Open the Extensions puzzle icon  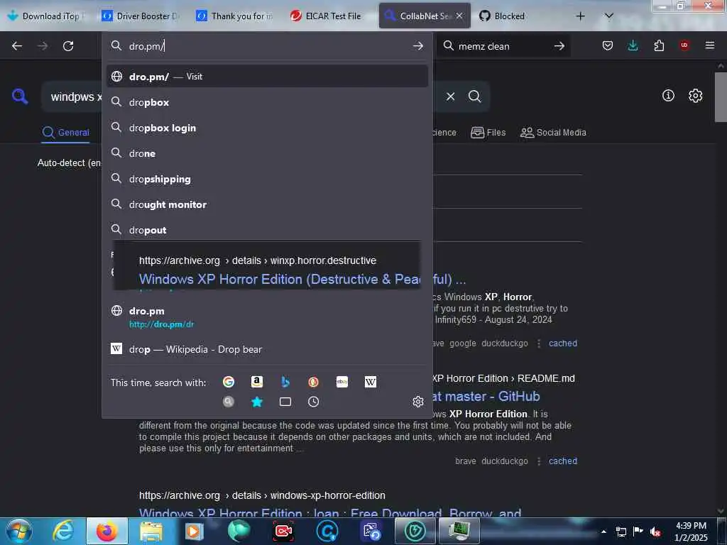pyautogui.click(x=659, y=45)
